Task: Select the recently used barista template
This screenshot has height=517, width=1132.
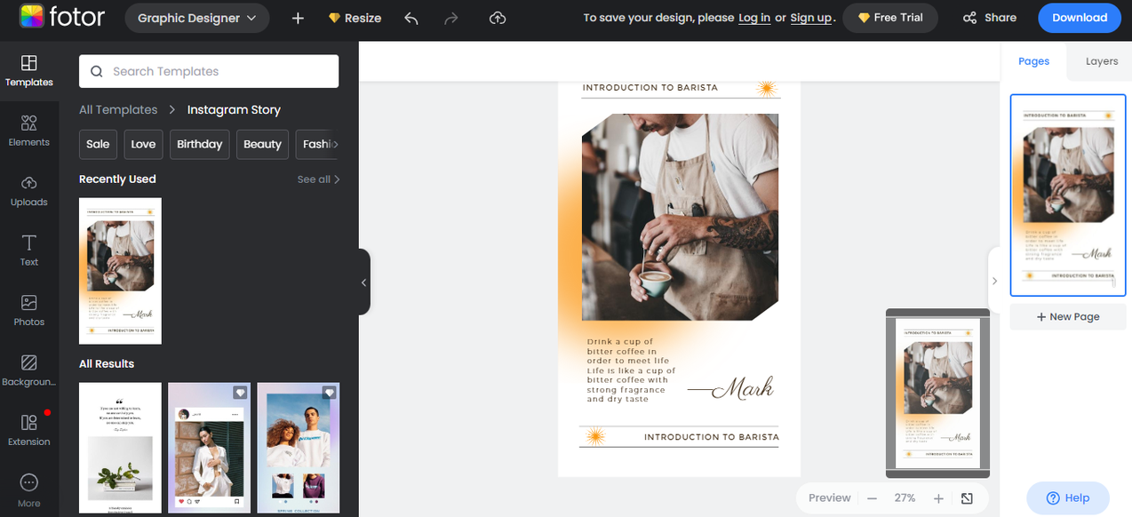Action: (120, 271)
